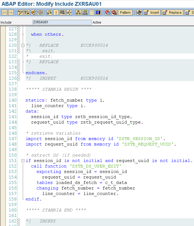
Task: Activate the include with matchstick icon
Action: pos(56,13)
